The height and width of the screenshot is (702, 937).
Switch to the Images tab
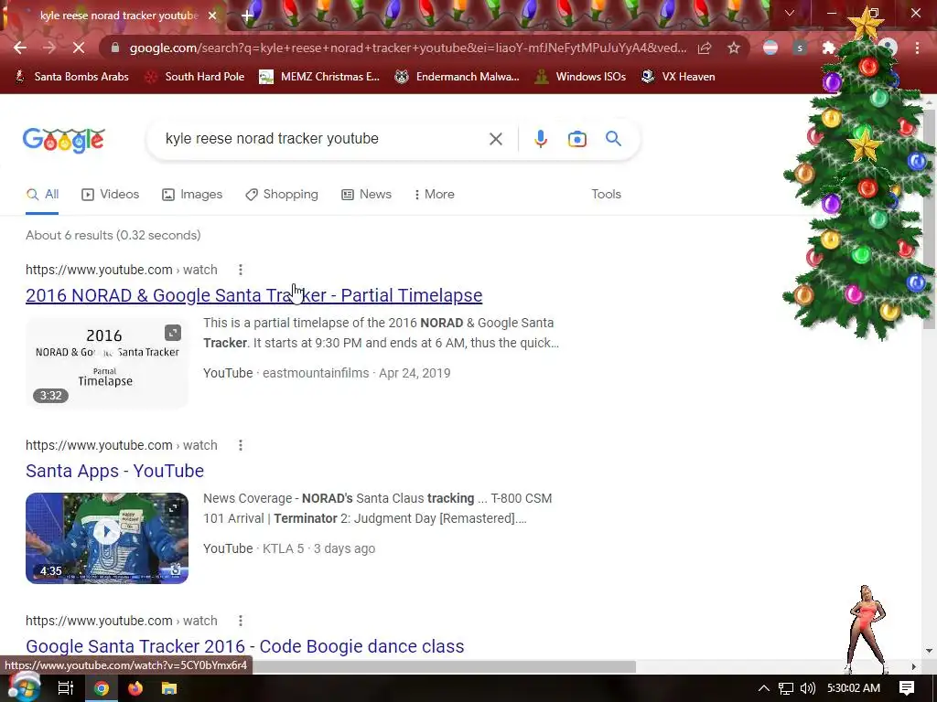(x=192, y=195)
